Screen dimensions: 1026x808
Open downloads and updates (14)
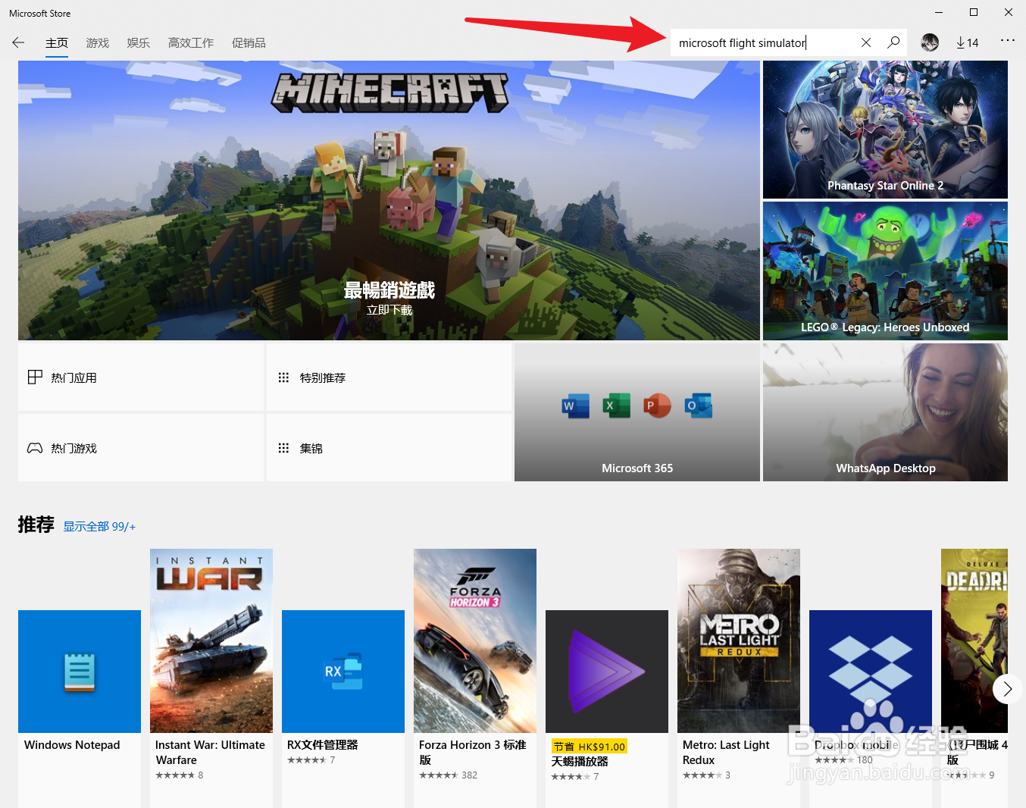[968, 43]
